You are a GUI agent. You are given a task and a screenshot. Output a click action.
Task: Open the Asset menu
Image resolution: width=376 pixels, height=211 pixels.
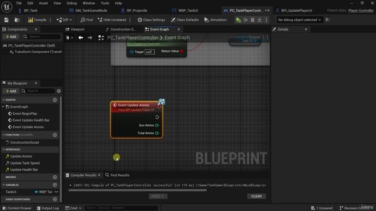pyautogui.click(x=43, y=3)
